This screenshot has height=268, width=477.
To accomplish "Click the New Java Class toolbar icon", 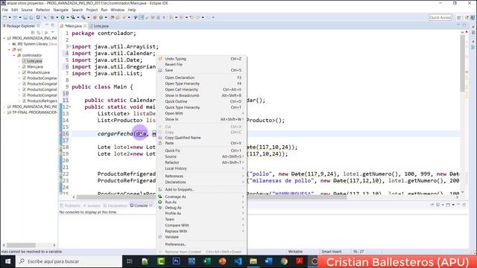I will coord(101,18).
